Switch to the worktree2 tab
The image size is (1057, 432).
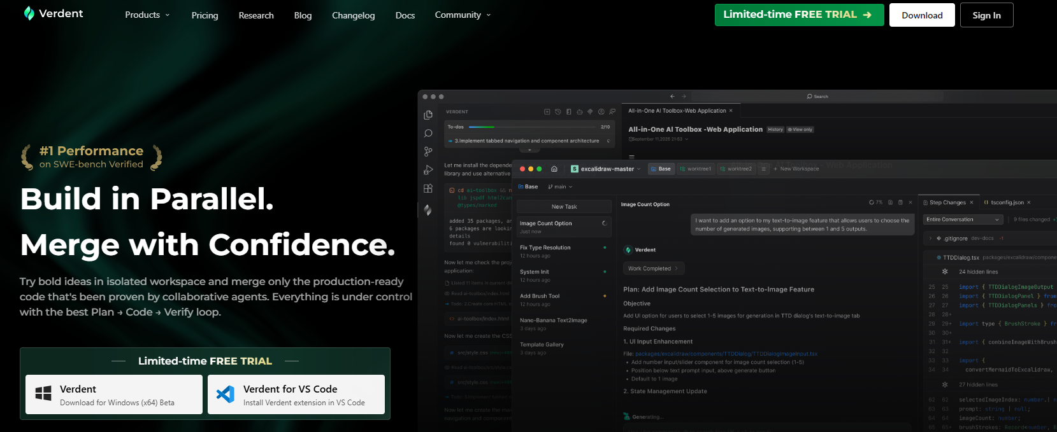click(x=735, y=169)
